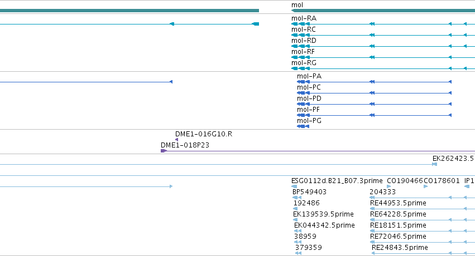The image size is (475, 256).
Task: Select the small DME1-016G10.R purple arrow glyph
Action: (x=176, y=140)
